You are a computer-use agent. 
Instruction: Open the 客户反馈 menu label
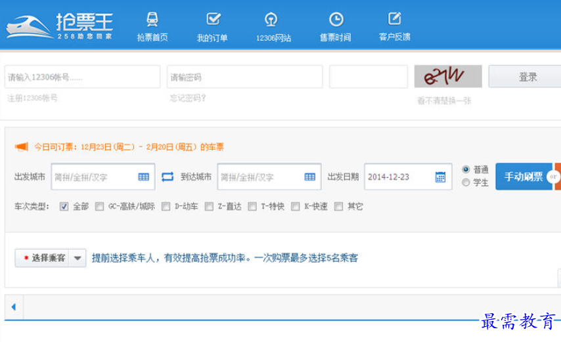click(x=395, y=37)
